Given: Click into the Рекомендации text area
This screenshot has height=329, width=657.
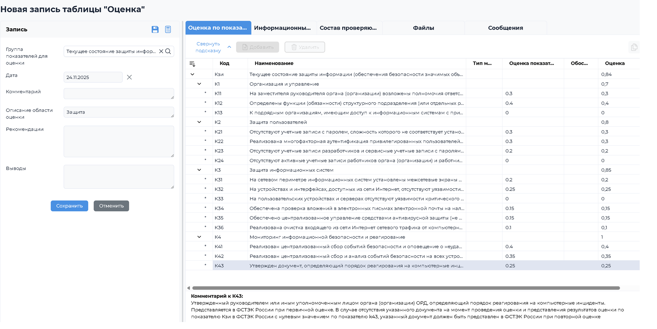Looking at the screenshot, I should [x=118, y=141].
